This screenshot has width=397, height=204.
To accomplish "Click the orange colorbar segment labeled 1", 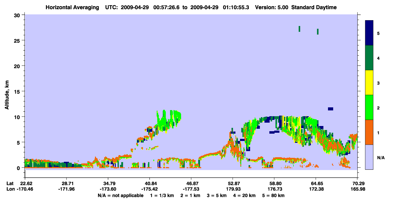I will click(x=369, y=132).
